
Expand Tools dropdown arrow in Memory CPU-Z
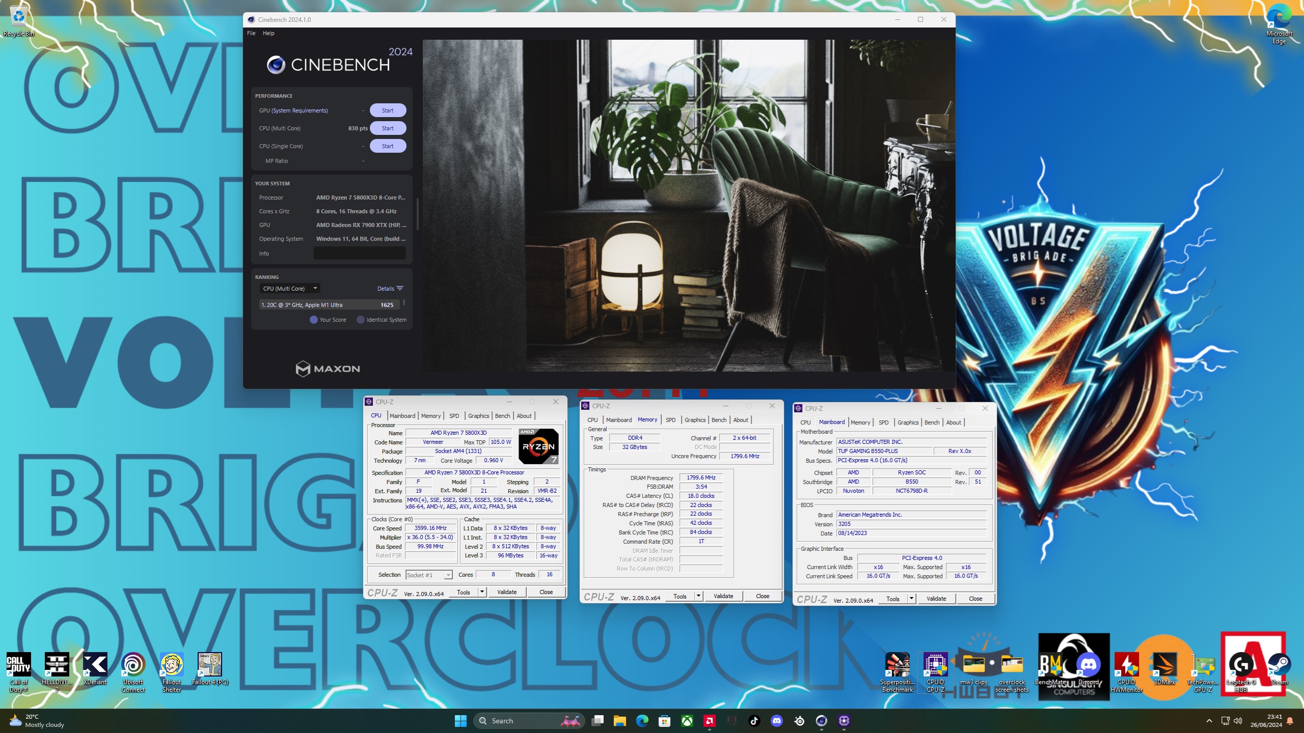click(698, 596)
